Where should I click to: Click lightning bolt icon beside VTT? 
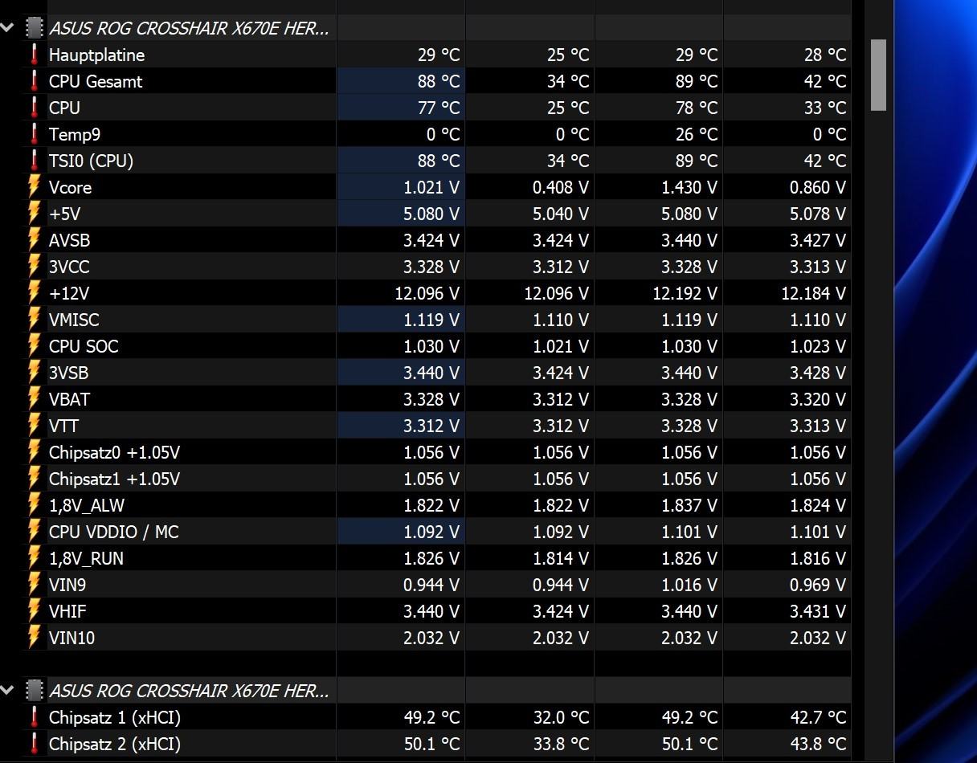[x=34, y=426]
